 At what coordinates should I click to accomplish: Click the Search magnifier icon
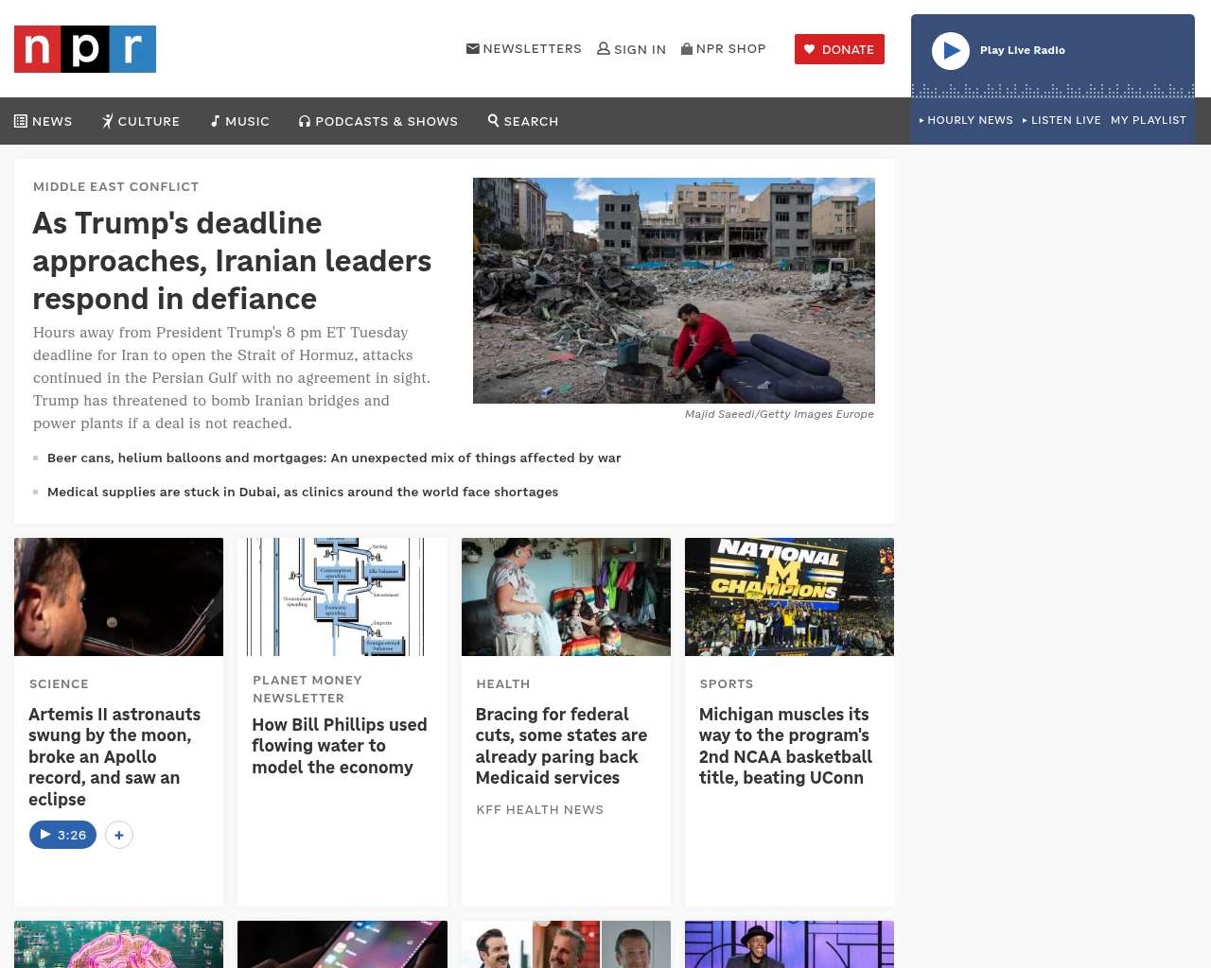[493, 120]
